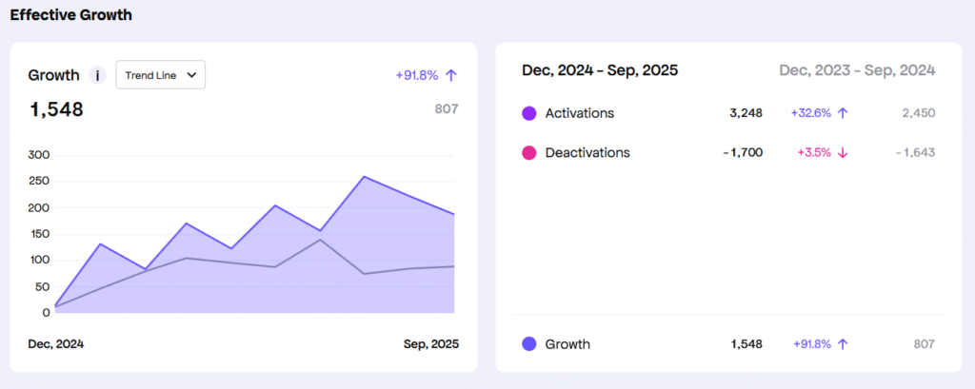Click the Deactivations down arrow icon

(x=843, y=152)
